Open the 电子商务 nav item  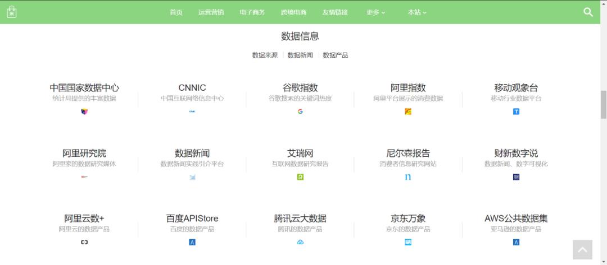[252, 12]
